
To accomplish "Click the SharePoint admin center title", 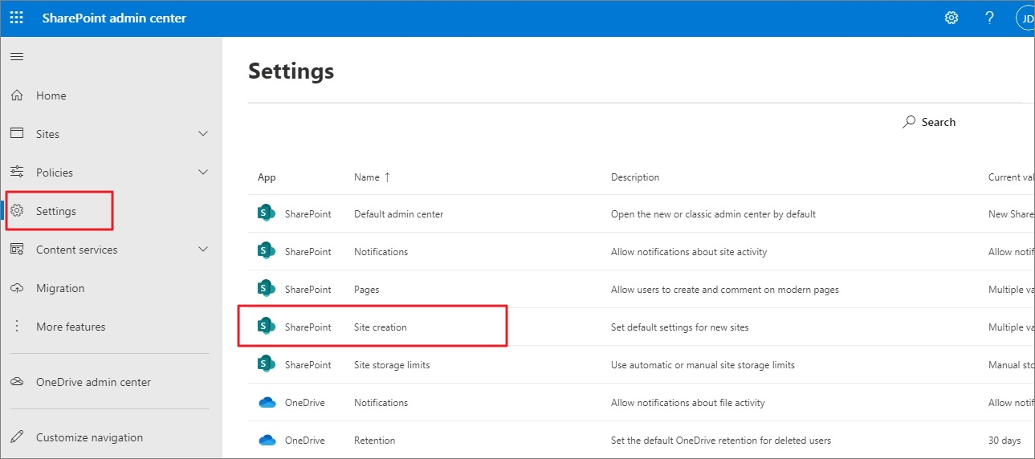I will (114, 18).
